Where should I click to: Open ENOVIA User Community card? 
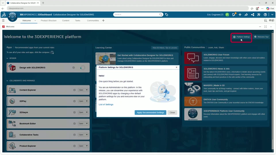click(226, 101)
